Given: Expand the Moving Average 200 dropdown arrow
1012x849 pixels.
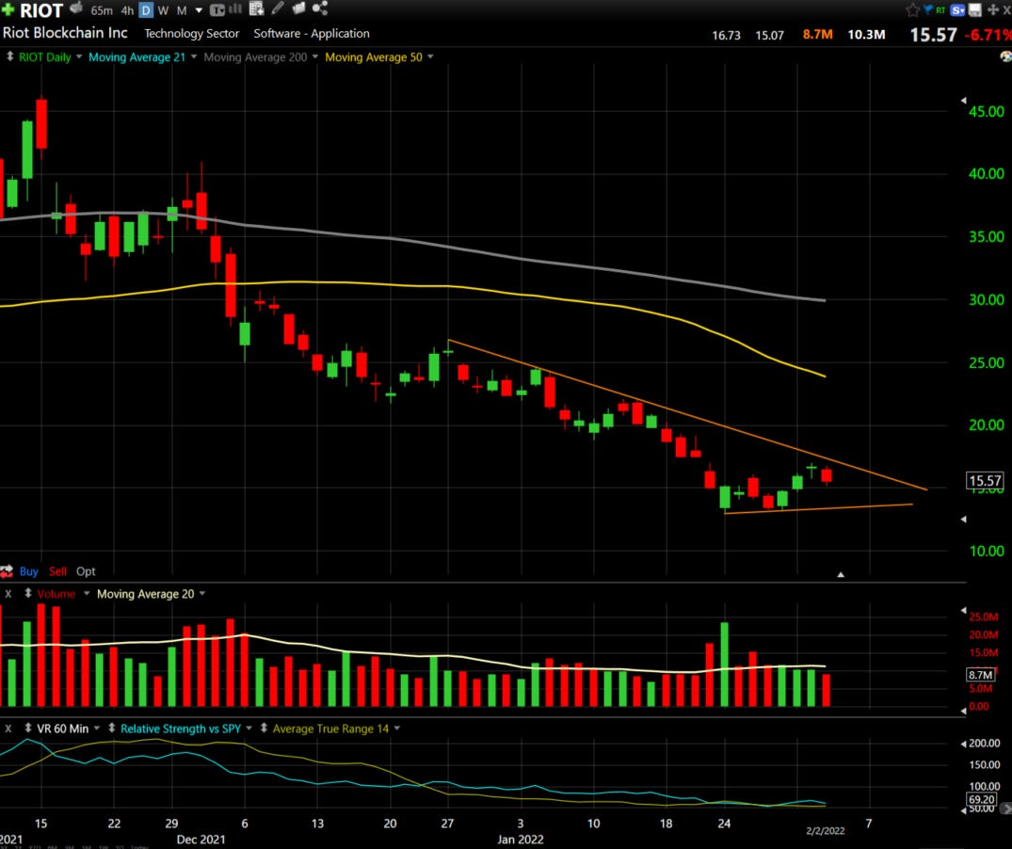Looking at the screenshot, I should [315, 56].
